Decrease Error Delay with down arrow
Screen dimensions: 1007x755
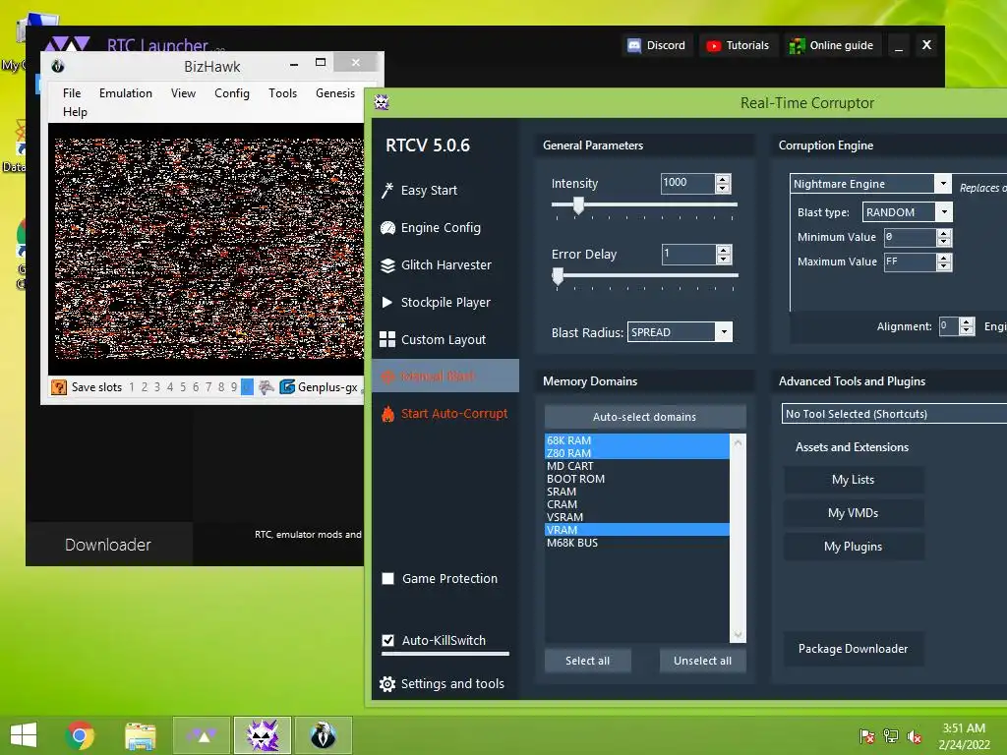724,259
